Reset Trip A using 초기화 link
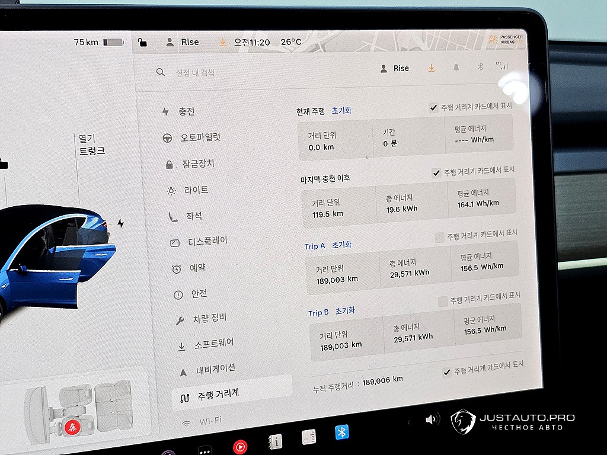607x455 pixels. point(341,245)
